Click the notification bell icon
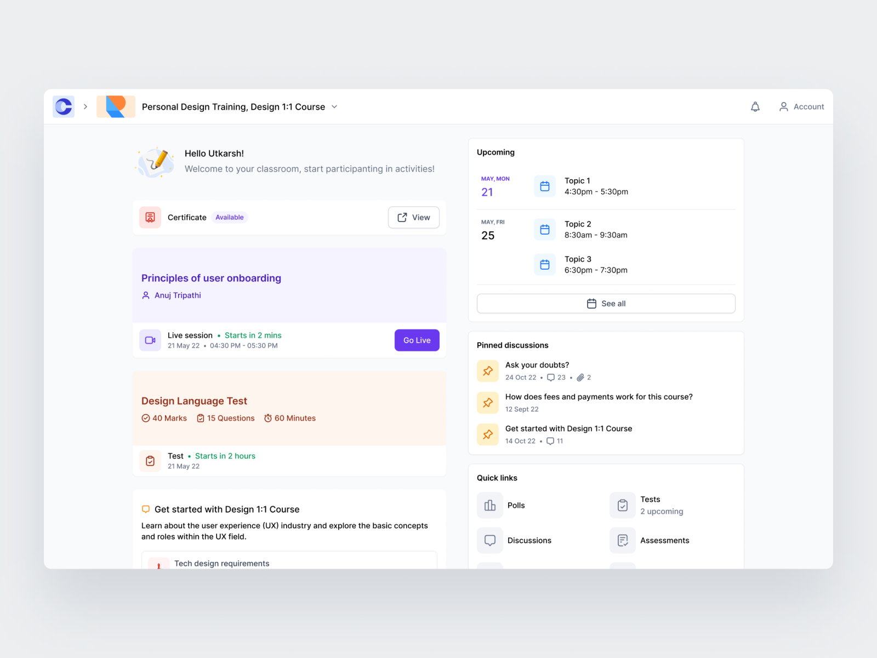The image size is (877, 658). click(x=755, y=106)
